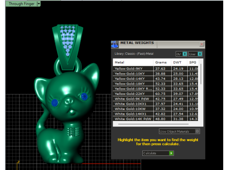Close the Metal Weights dialog
This screenshot has height=170, width=227.
(x=201, y=44)
